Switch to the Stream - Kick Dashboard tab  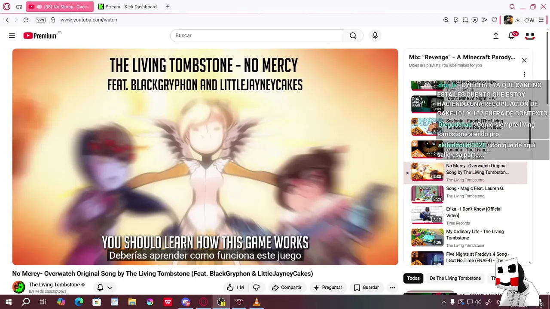[127, 7]
